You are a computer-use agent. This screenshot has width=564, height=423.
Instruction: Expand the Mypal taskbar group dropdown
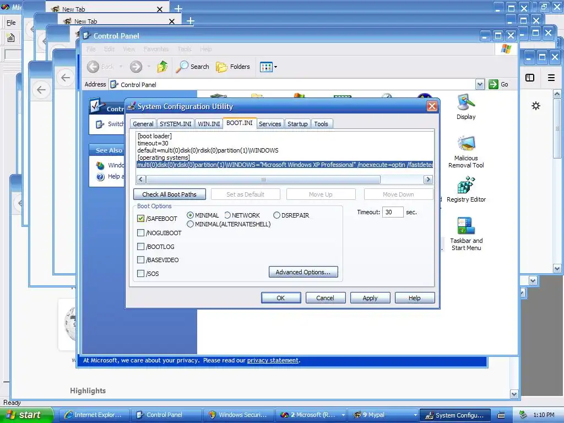(415, 415)
